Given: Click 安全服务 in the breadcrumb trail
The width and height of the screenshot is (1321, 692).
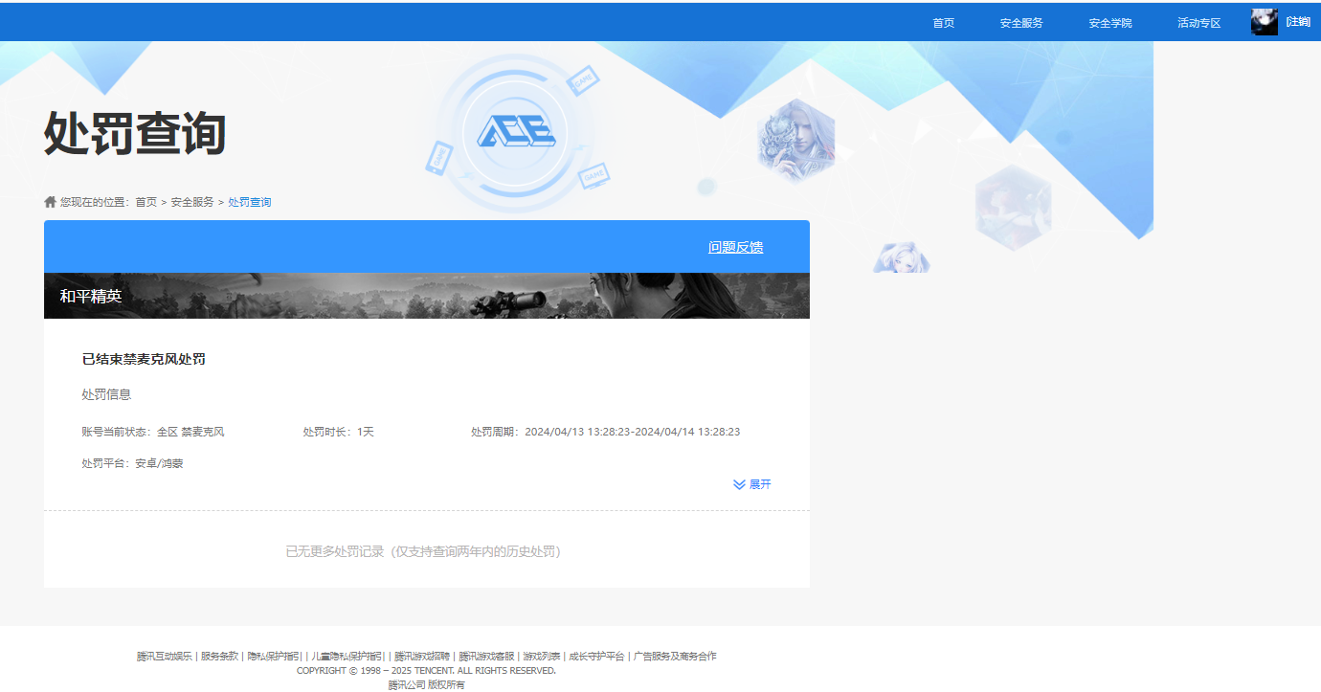Looking at the screenshot, I should [192, 202].
